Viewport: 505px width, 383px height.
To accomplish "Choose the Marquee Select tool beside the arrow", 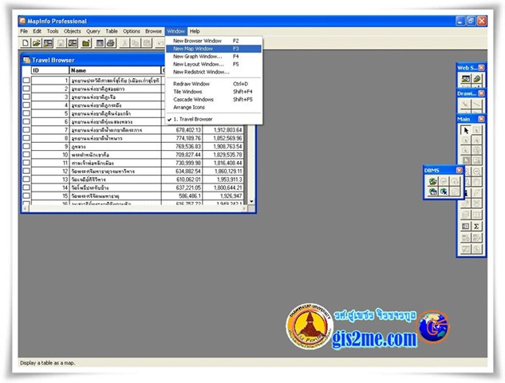I will [x=476, y=130].
